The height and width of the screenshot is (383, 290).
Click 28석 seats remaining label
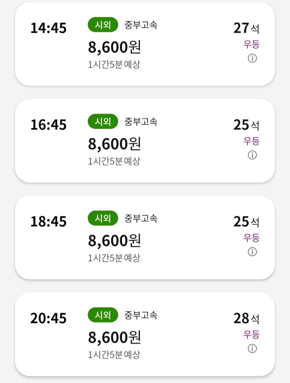[x=246, y=318]
